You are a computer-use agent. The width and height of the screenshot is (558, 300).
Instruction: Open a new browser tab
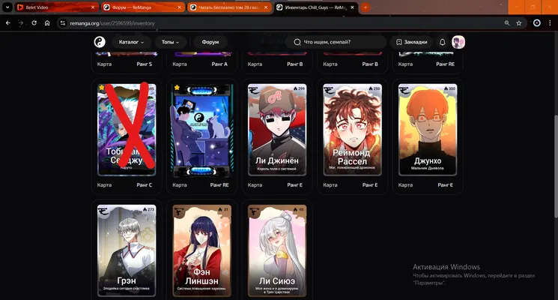pos(365,7)
